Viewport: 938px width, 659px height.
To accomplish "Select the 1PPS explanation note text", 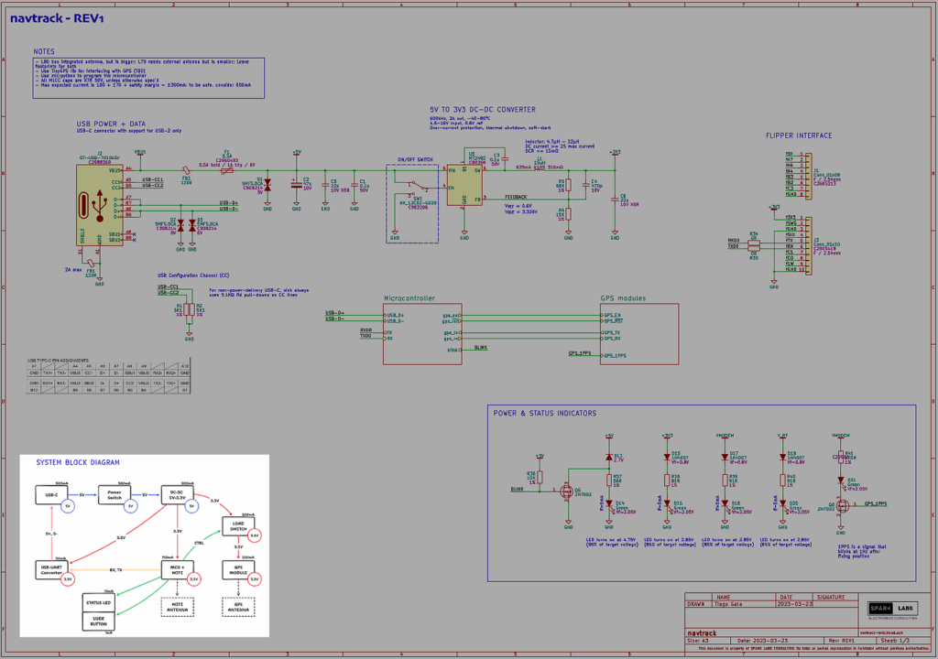I will (x=862, y=551).
